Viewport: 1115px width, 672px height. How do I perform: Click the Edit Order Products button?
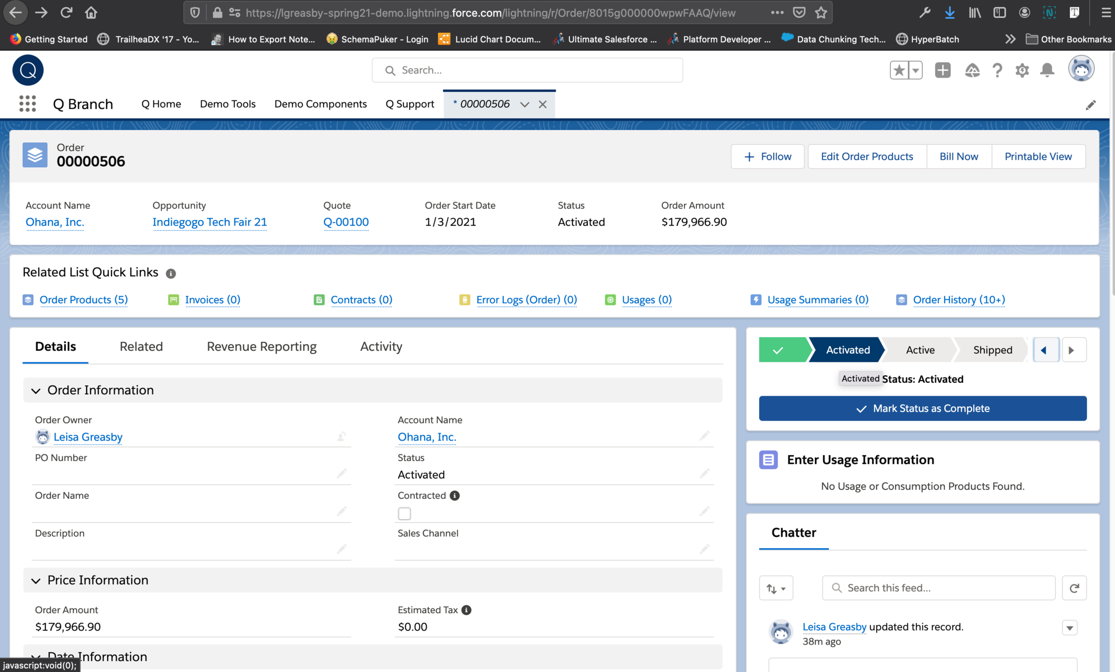(867, 156)
